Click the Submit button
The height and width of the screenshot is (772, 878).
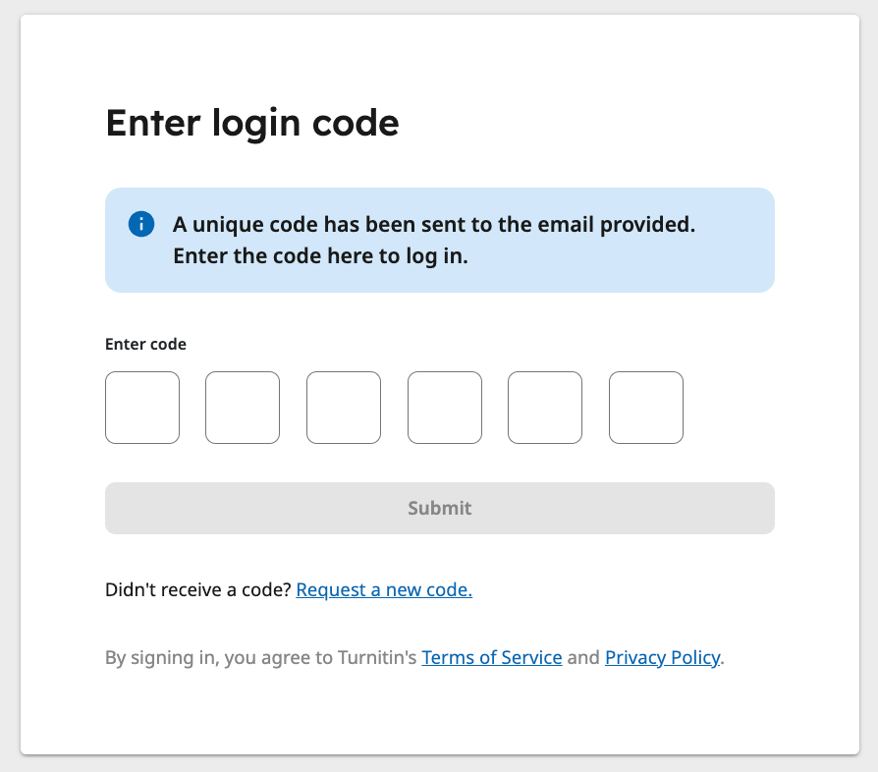(440, 509)
